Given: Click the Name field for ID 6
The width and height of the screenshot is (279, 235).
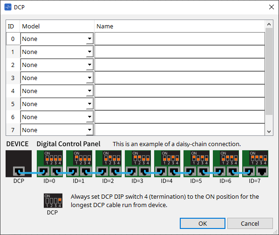Looking at the screenshot, I should coord(180,117).
